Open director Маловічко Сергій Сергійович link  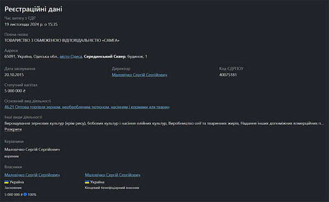(x=139, y=75)
